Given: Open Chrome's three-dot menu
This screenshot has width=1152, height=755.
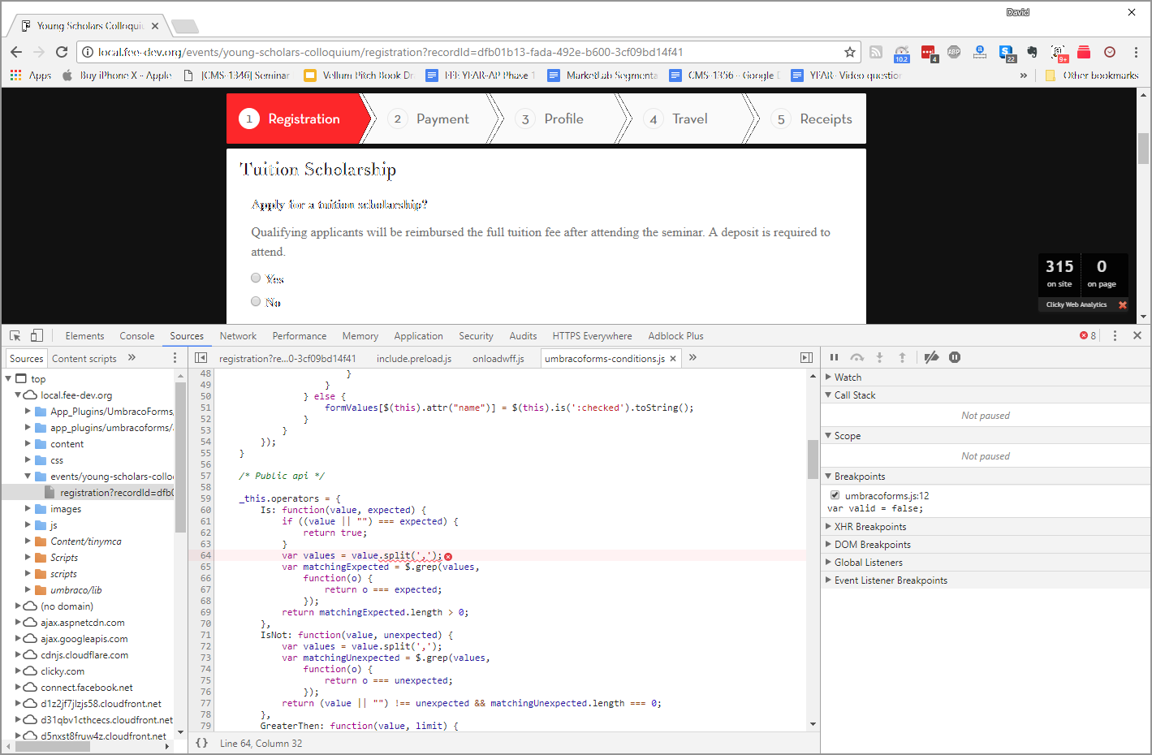Looking at the screenshot, I should [1136, 52].
